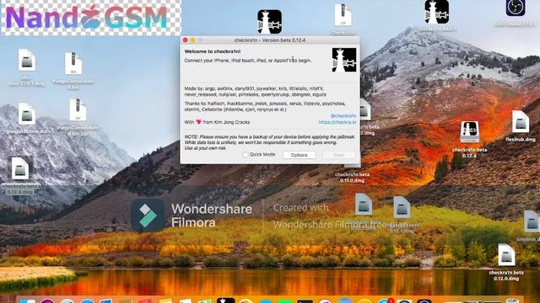Minimize the checkra1n window with yellow button

(193, 40)
